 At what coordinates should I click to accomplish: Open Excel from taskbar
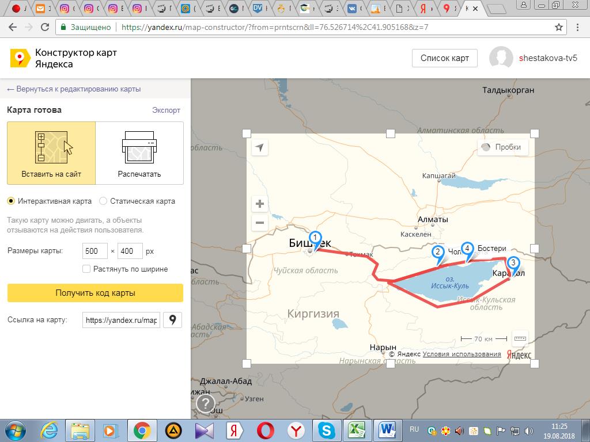[357, 430]
